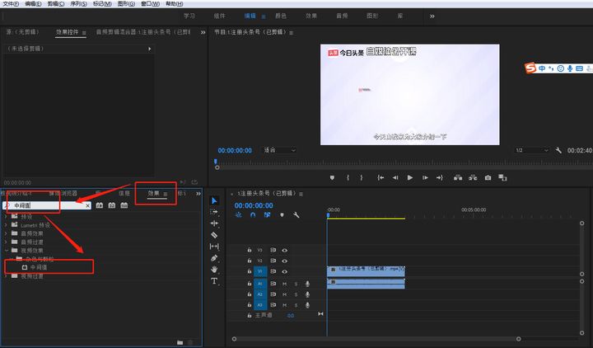
Task: Click 32-bit color effects filter icon
Action: (111, 205)
